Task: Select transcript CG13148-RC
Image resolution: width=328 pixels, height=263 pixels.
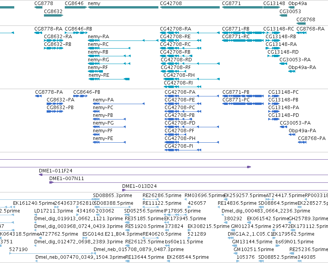Action: pyautogui.click(x=278, y=29)
